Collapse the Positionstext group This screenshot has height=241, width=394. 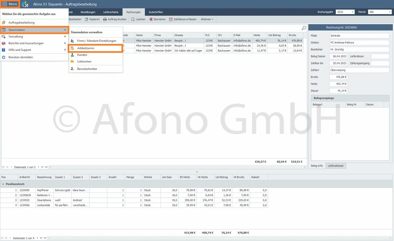pos(3,184)
